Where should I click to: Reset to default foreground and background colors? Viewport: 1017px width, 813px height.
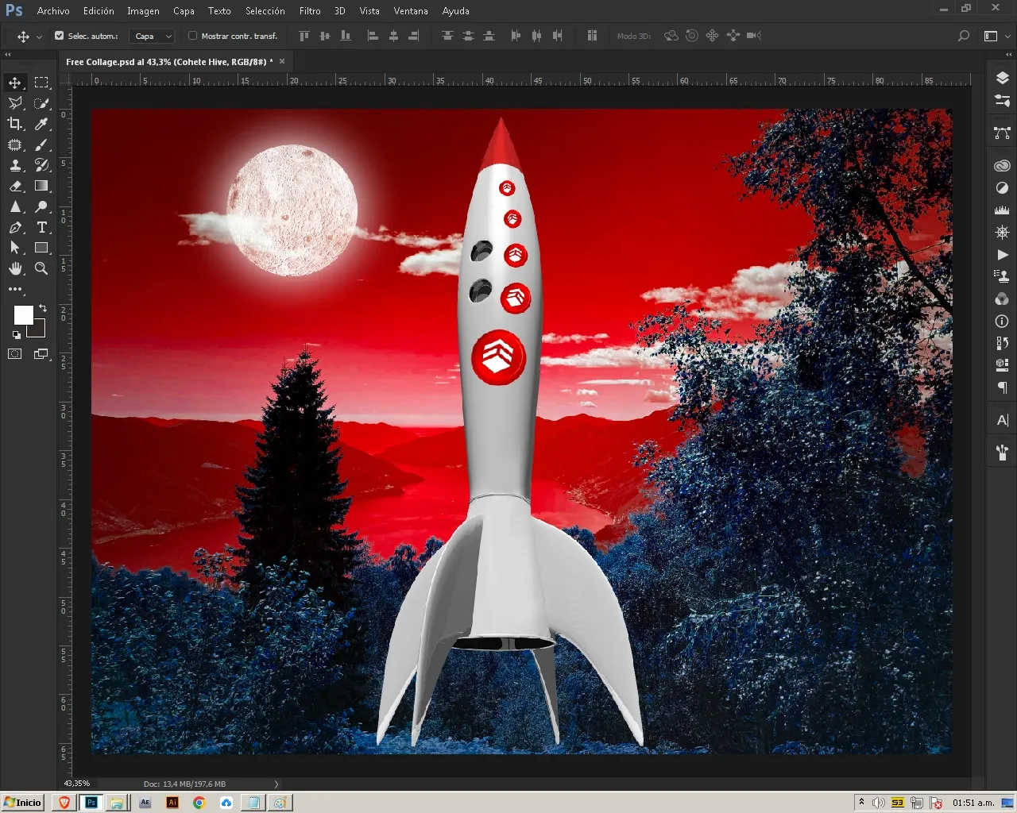tap(16, 336)
